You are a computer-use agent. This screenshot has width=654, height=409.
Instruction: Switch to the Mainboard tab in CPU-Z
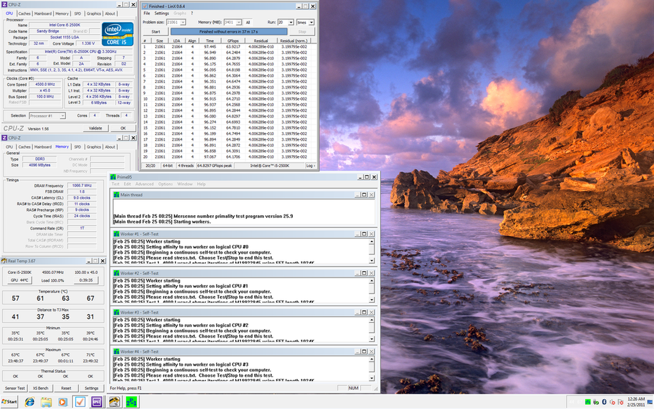[43, 13]
